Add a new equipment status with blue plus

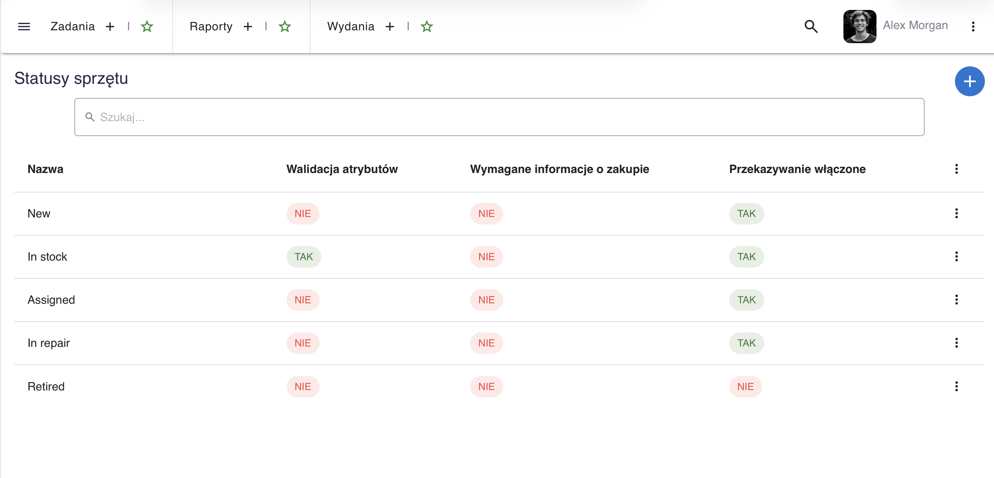click(x=970, y=81)
